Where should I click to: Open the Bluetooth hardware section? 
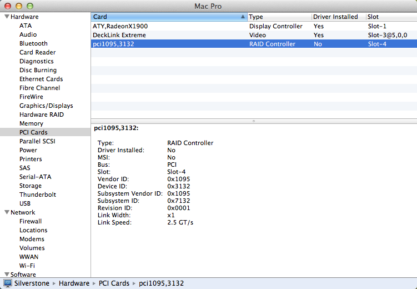click(x=33, y=43)
